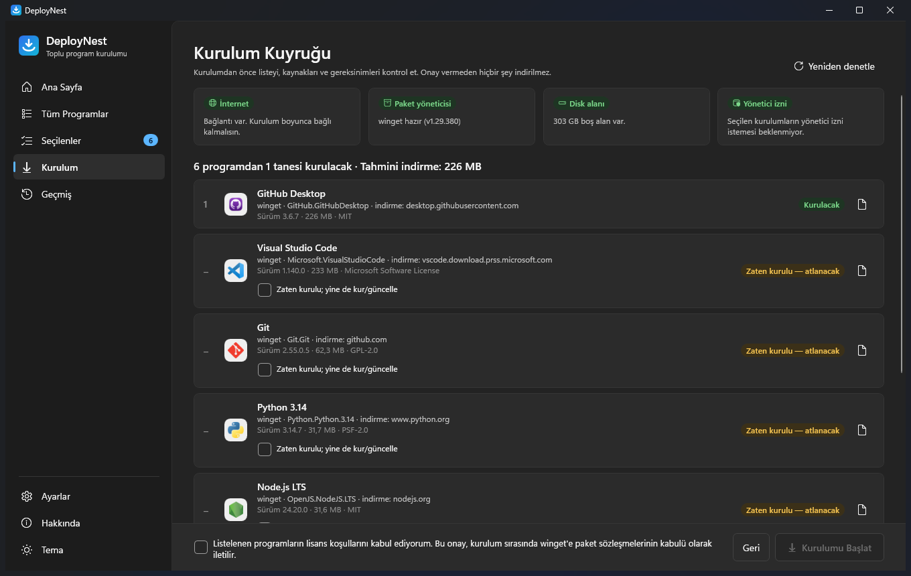
Task: Check reinstall option for Git
Action: tap(265, 369)
